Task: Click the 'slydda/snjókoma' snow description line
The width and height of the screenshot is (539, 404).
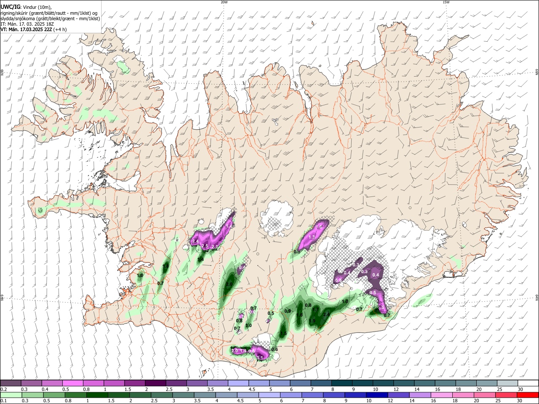Action: (50, 19)
